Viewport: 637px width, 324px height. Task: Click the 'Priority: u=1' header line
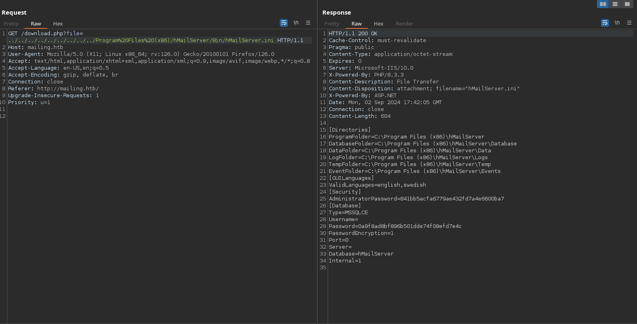[29, 102]
